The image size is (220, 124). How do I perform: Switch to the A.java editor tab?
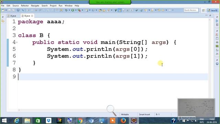(12, 16)
